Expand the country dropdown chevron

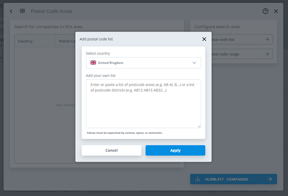pos(194,63)
